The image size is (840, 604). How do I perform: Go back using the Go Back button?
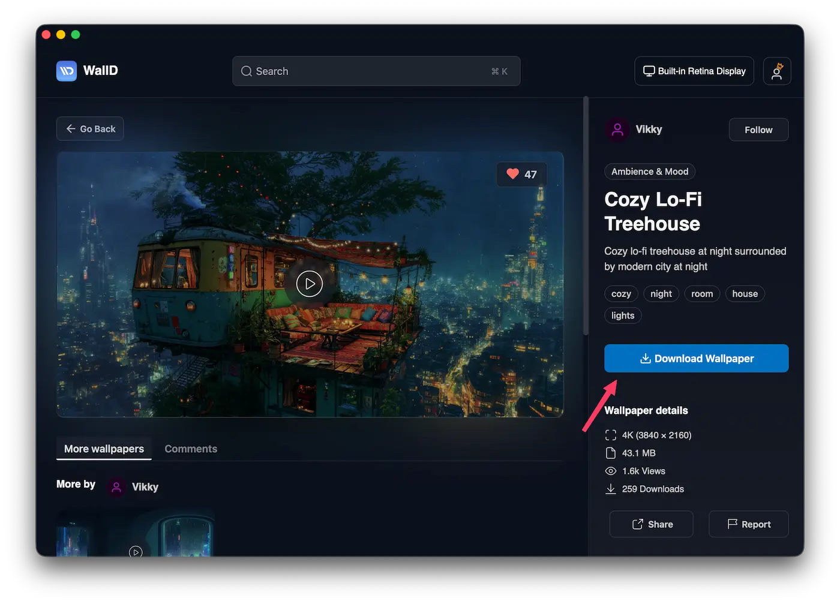coord(90,129)
